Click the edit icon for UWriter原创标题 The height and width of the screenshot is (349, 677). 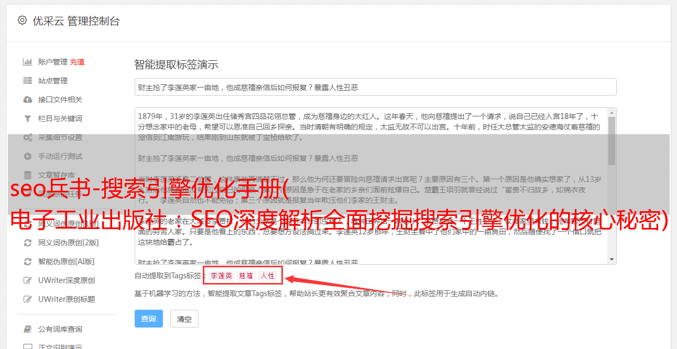28,299
